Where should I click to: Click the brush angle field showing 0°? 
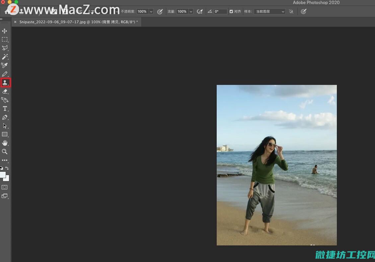coord(220,12)
